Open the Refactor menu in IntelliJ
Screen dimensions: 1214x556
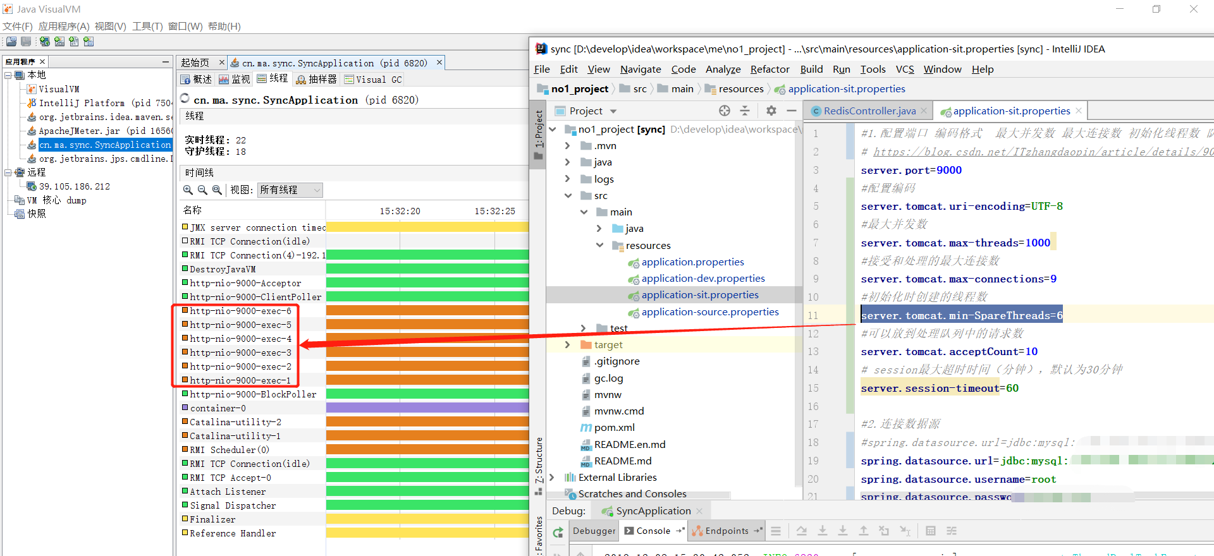coord(769,69)
